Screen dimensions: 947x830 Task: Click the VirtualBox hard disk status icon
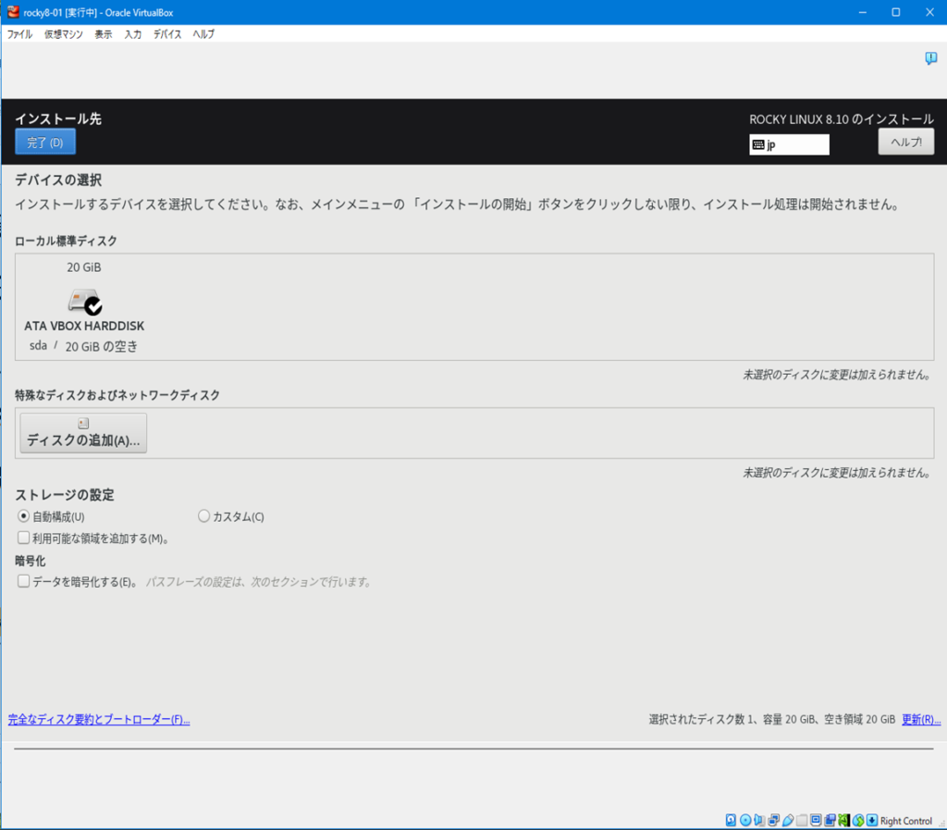tap(731, 820)
